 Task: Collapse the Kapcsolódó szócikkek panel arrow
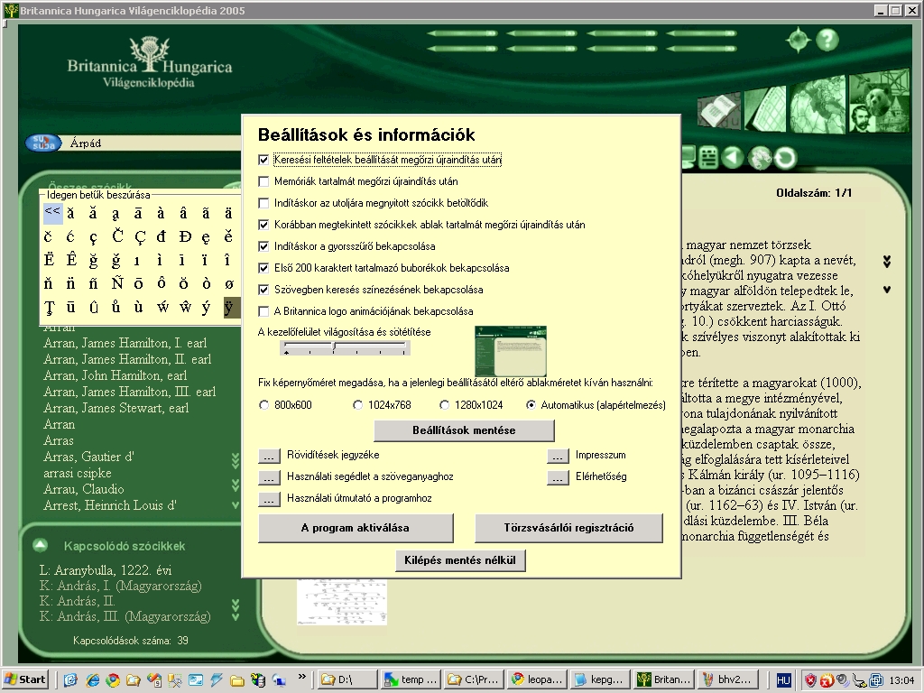(x=40, y=545)
